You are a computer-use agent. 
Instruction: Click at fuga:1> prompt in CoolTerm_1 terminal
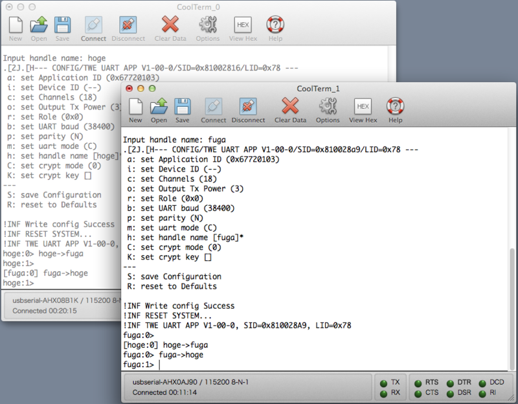[139, 365]
